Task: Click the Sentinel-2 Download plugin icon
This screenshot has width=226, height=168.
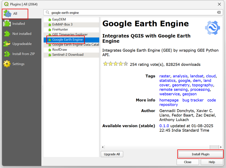Action: pos(50,55)
